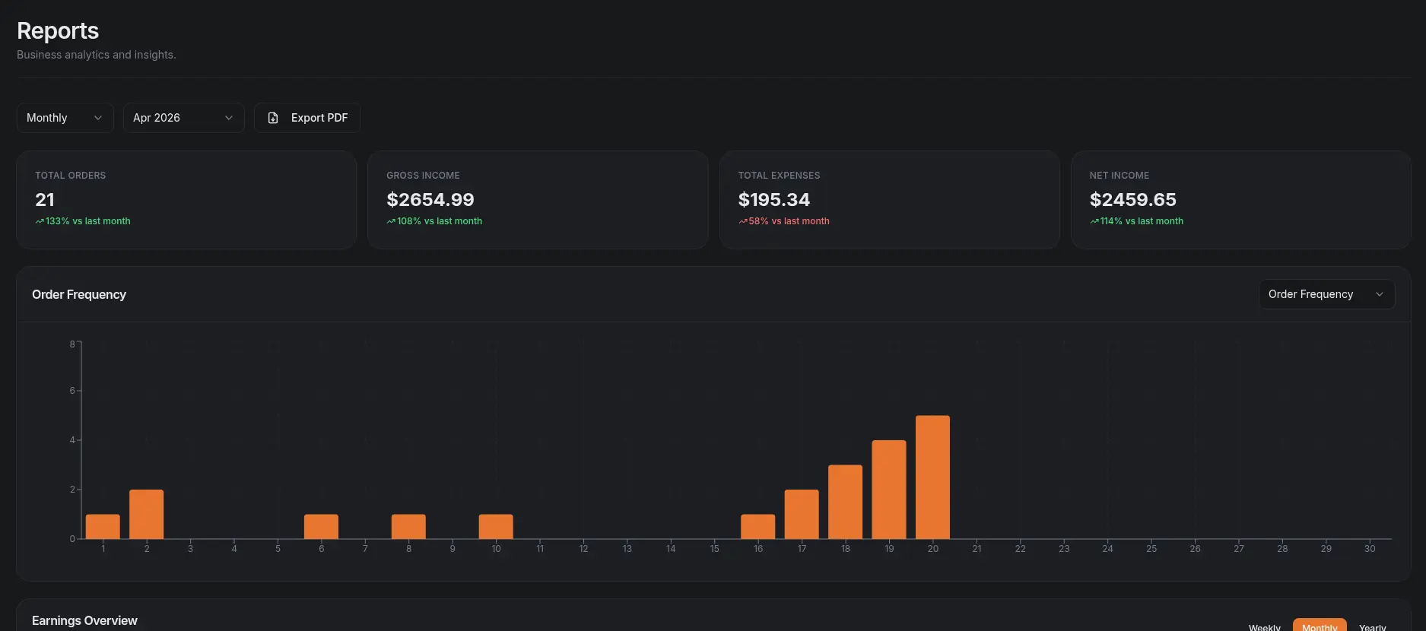
Task: Click the Export PDF file icon
Action: click(273, 118)
